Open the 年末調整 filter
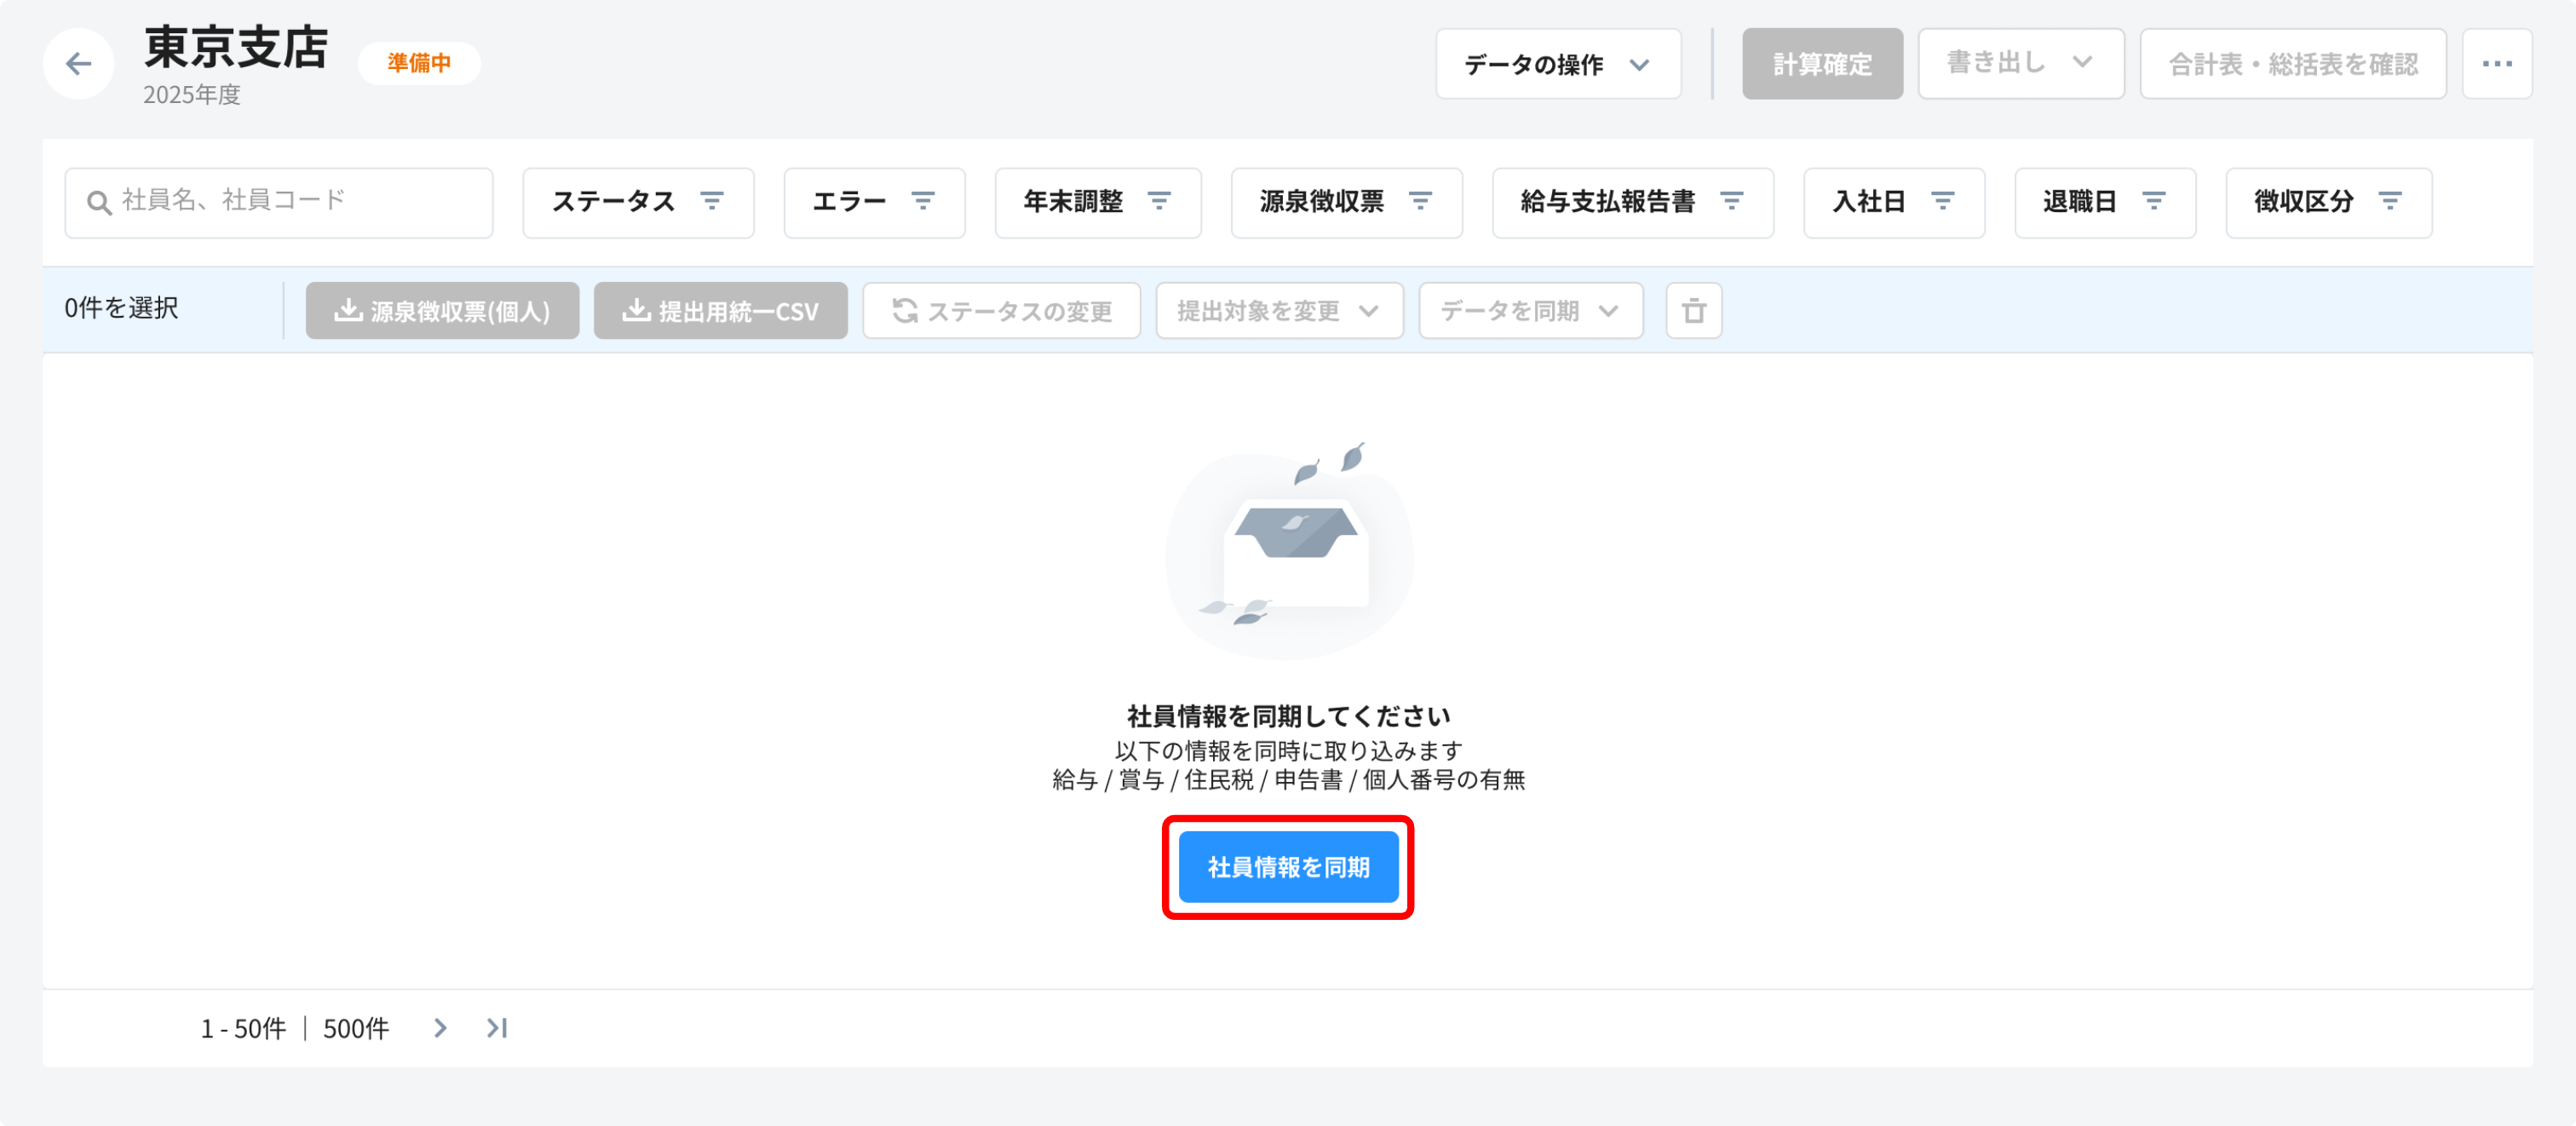Image resolution: width=2576 pixels, height=1126 pixels. [1098, 203]
